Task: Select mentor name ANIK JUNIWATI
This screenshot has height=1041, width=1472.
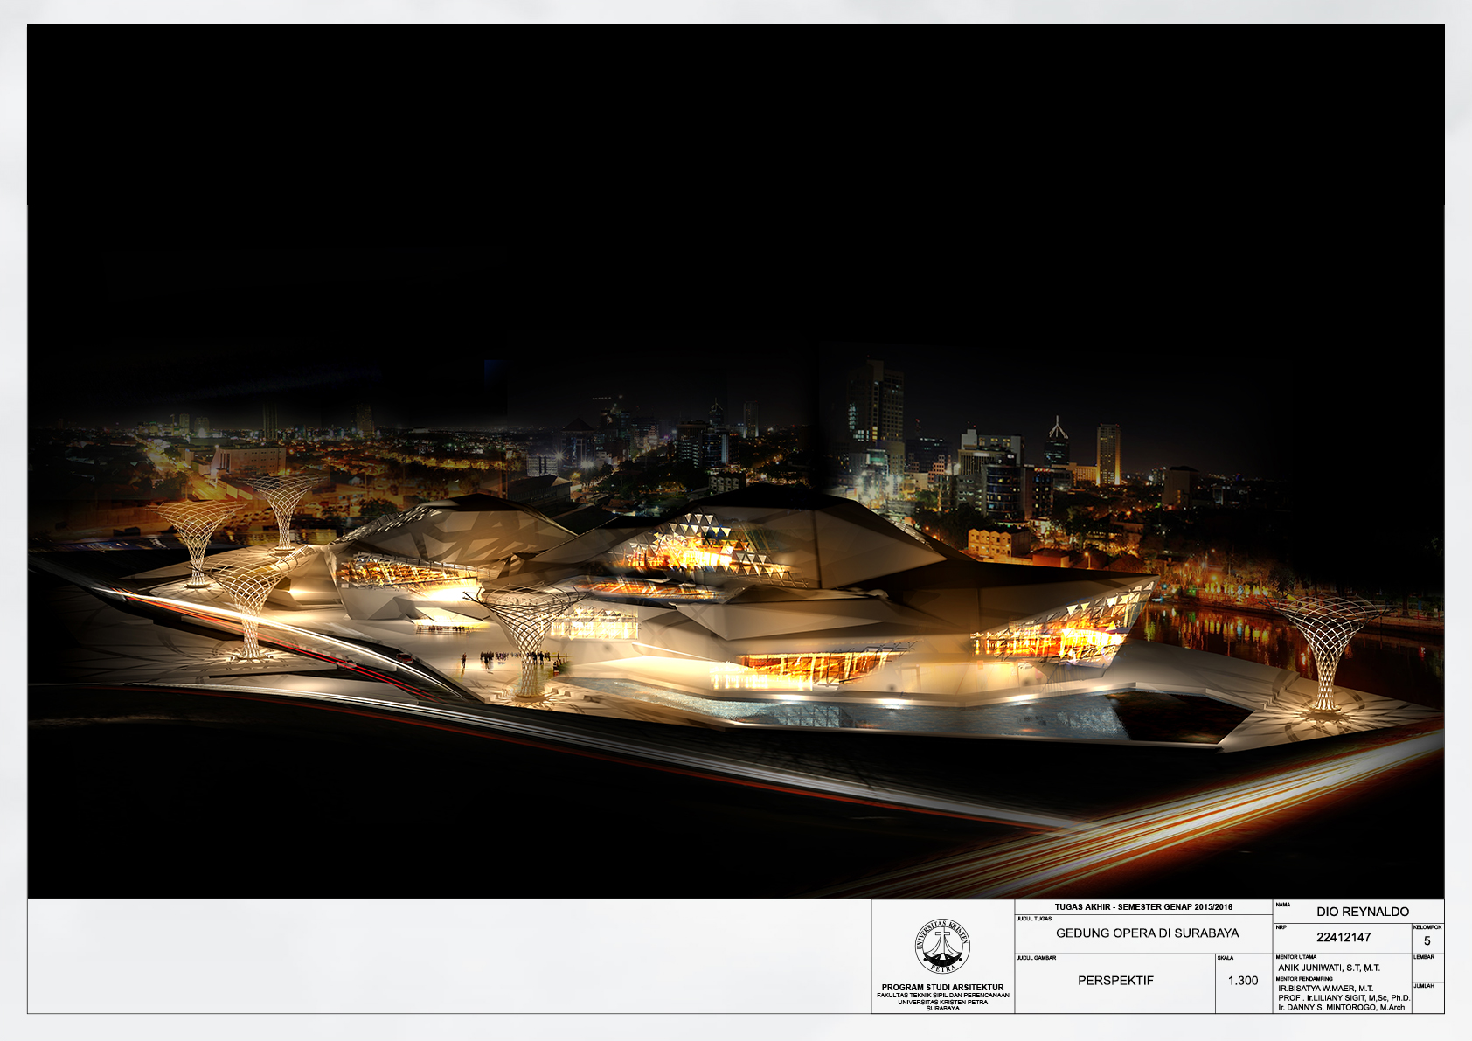Action: click(1329, 968)
